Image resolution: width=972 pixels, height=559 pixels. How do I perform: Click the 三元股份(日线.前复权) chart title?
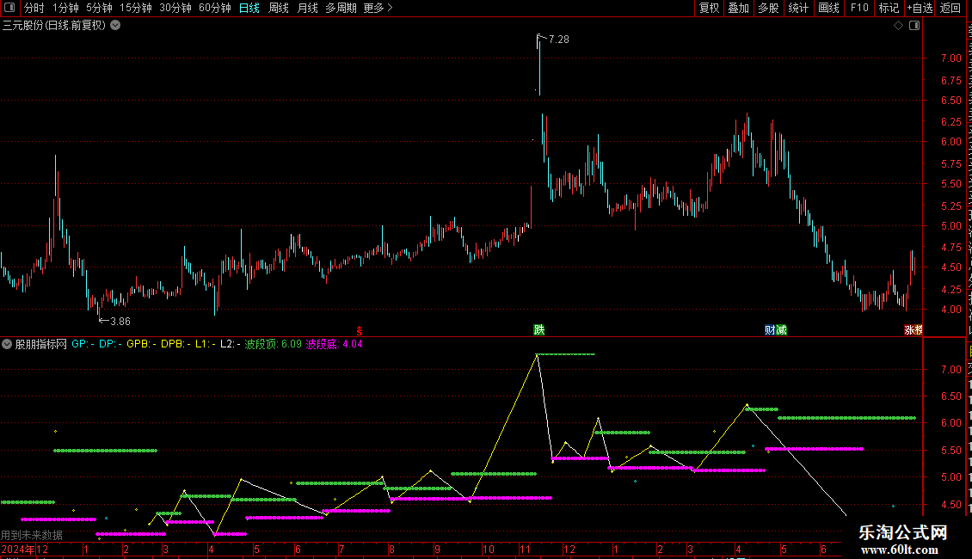click(x=54, y=26)
